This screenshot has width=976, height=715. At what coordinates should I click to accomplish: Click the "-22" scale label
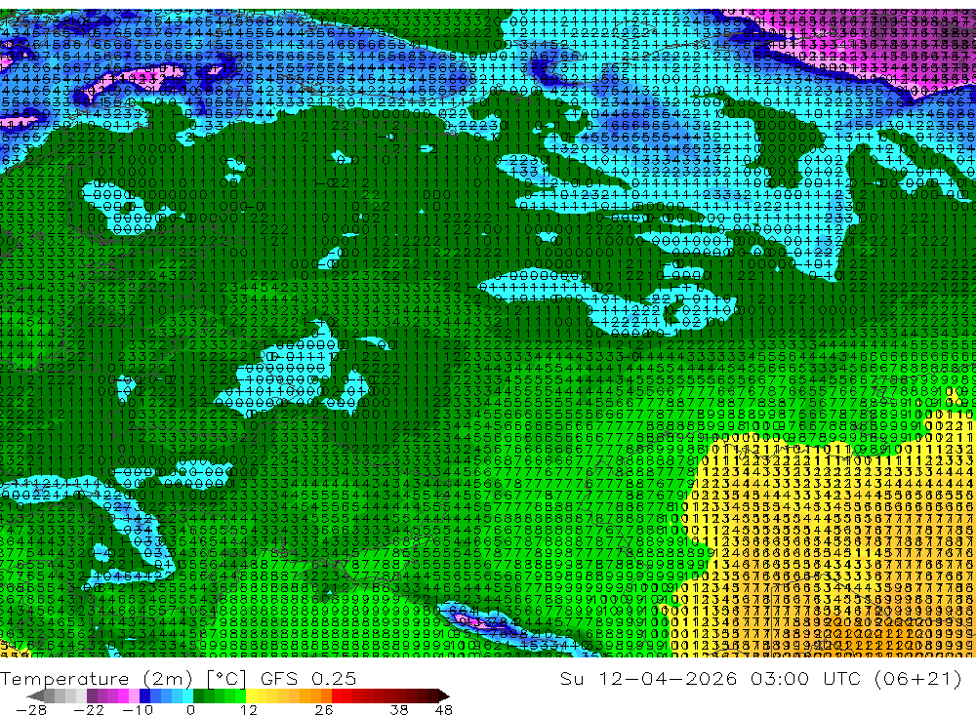pos(89,710)
